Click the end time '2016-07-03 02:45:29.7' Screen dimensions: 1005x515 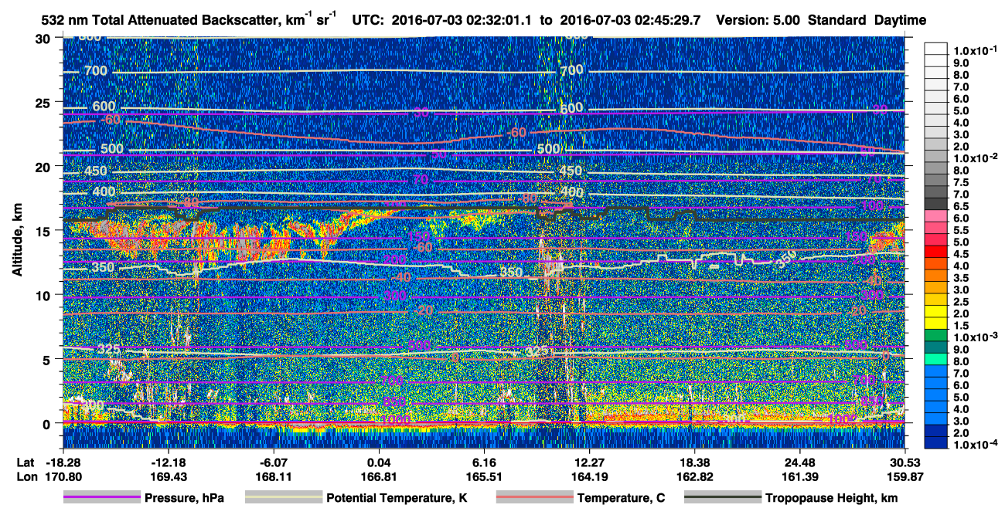coord(631,20)
